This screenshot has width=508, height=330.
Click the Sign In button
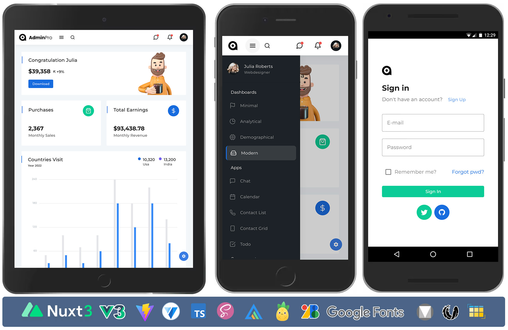coord(433,191)
